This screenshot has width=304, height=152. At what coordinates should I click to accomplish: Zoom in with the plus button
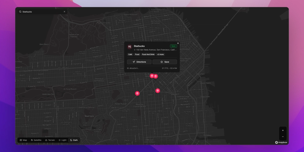point(283,130)
